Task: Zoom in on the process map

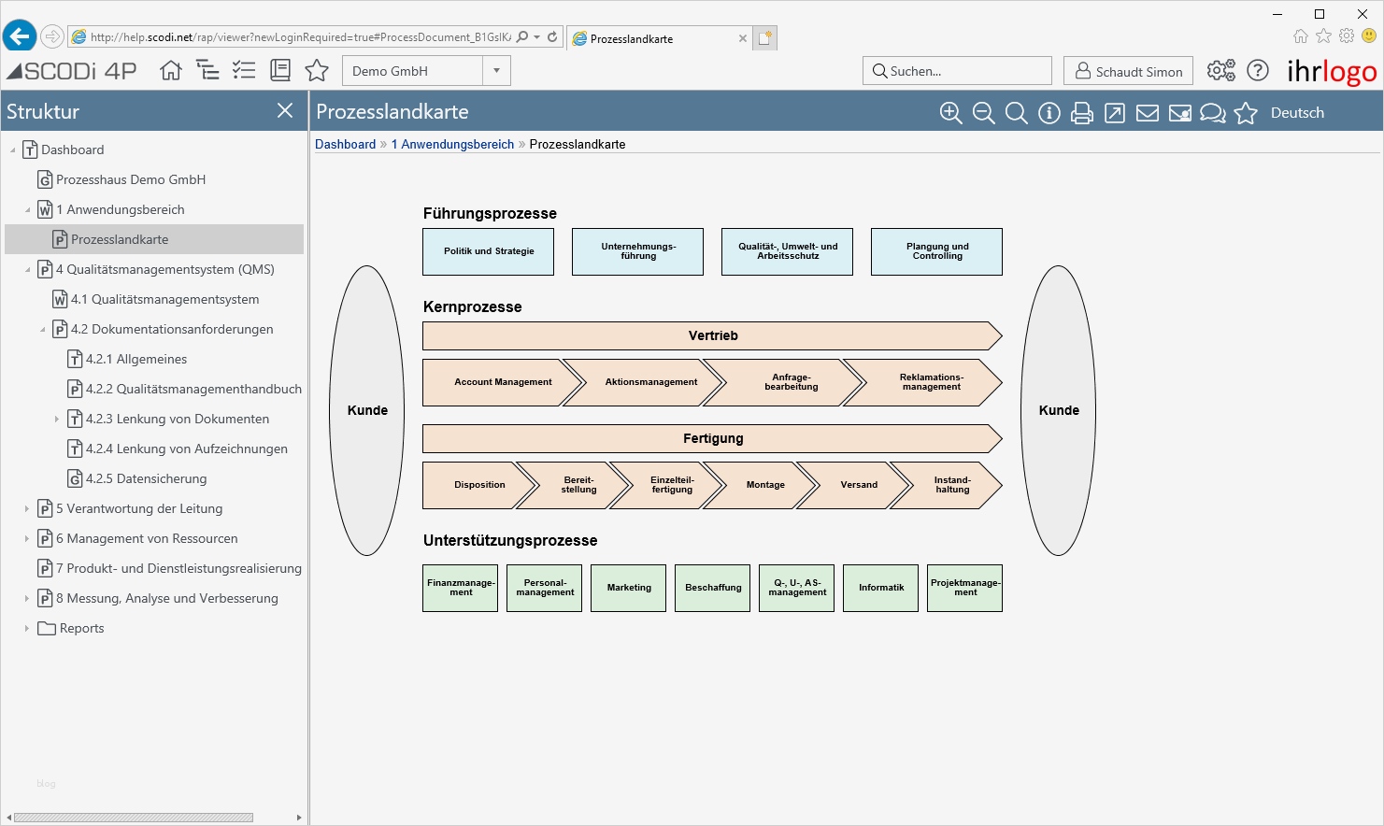Action: pyautogui.click(x=950, y=113)
